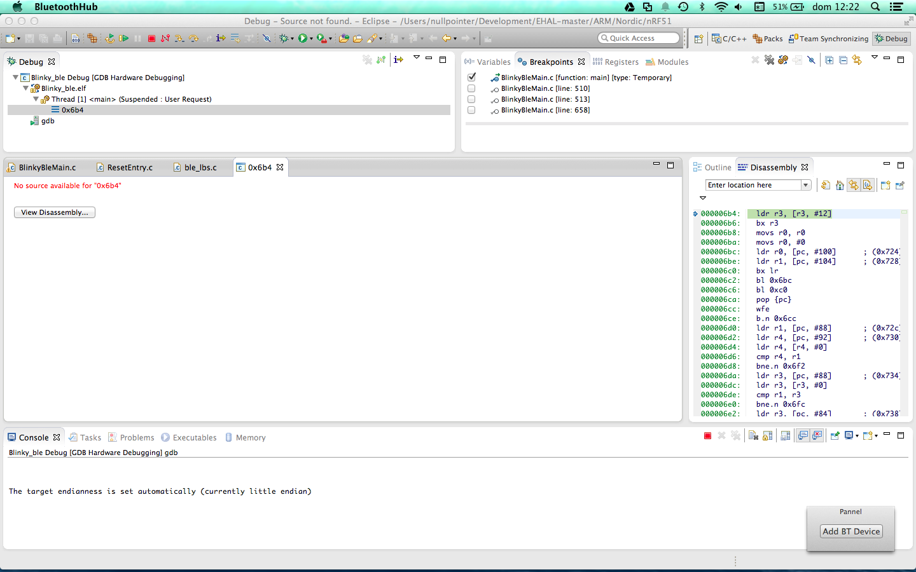The width and height of the screenshot is (916, 572).
Task: Click the Restart debug icon in the toolbar
Action: point(109,38)
